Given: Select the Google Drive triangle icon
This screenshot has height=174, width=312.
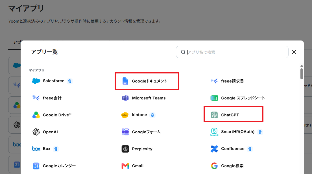Looking at the screenshot, I should [x=36, y=115].
